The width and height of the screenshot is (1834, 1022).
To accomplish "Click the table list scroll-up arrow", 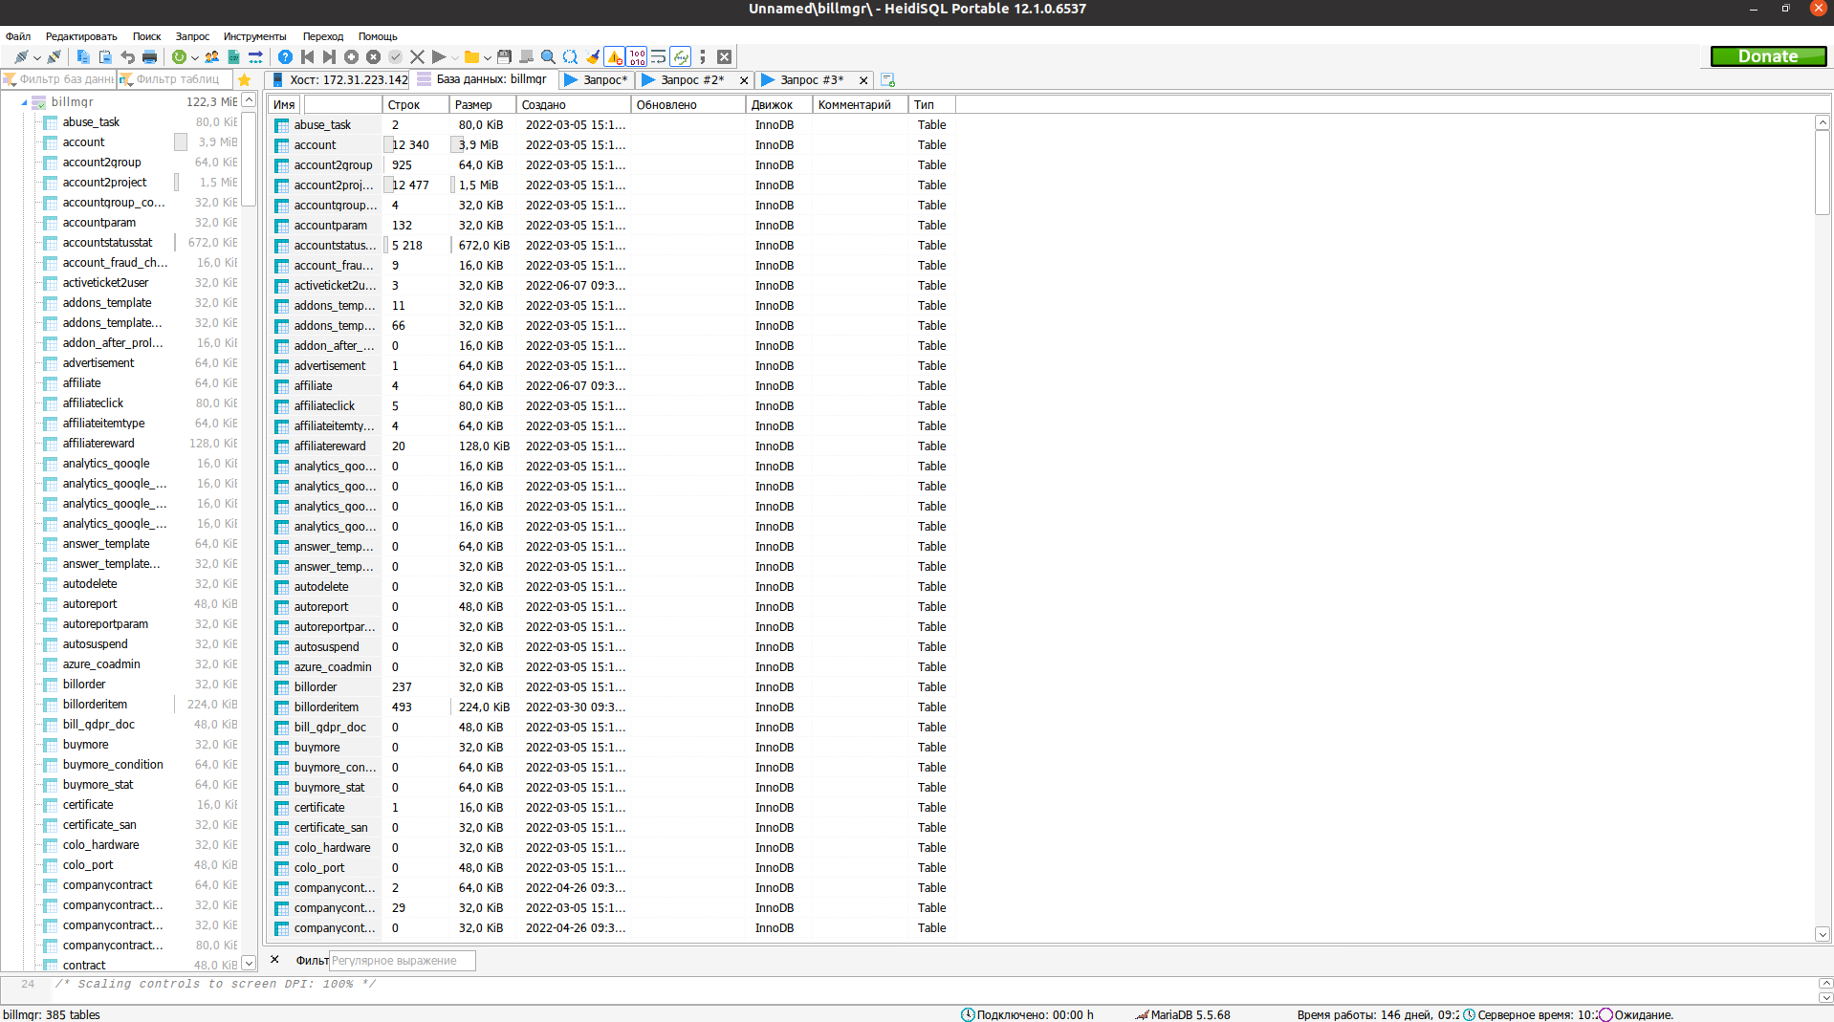I will 1823,122.
